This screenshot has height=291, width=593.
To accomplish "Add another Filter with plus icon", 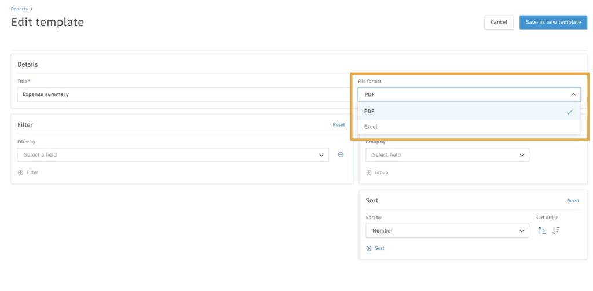I will (28, 172).
